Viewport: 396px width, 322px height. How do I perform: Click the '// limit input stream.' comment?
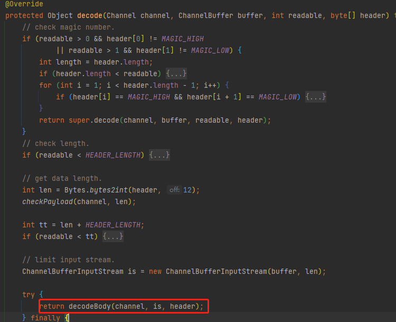point(68,260)
